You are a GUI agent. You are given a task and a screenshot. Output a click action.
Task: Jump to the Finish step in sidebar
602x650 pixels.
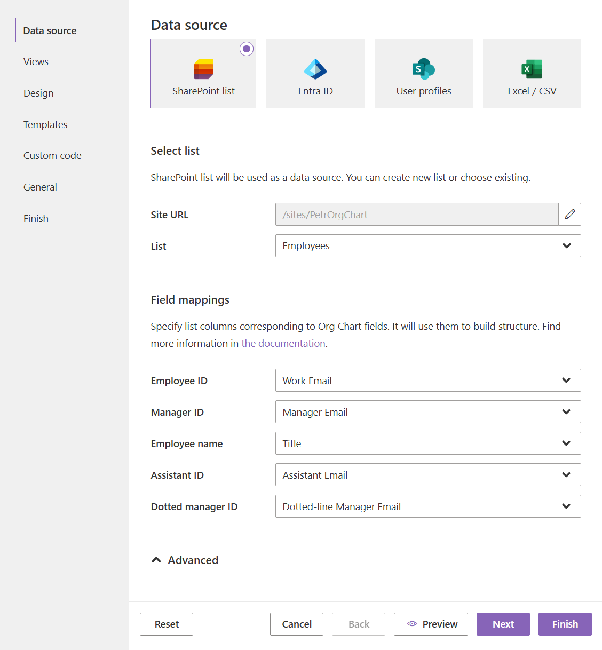36,218
